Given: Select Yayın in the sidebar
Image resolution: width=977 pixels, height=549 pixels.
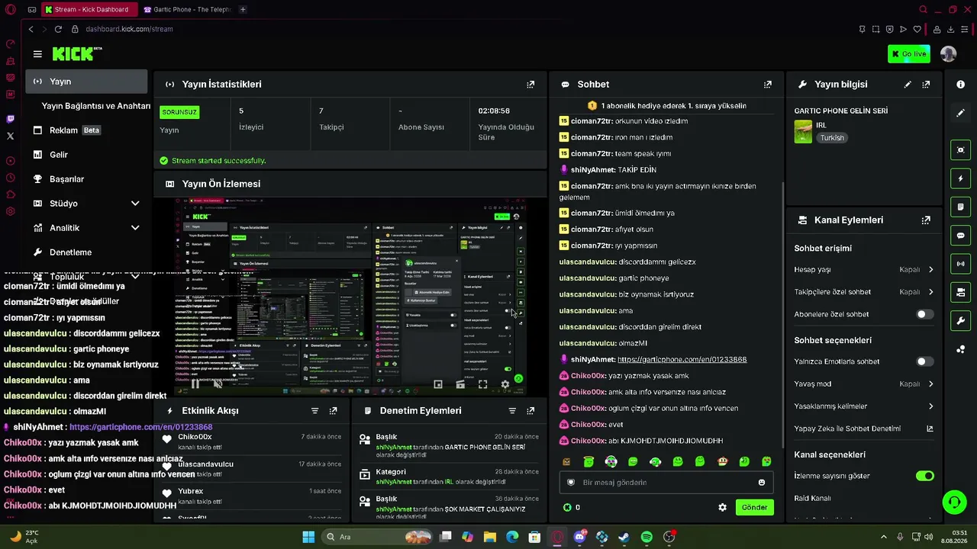Looking at the screenshot, I should pyautogui.click(x=86, y=82).
